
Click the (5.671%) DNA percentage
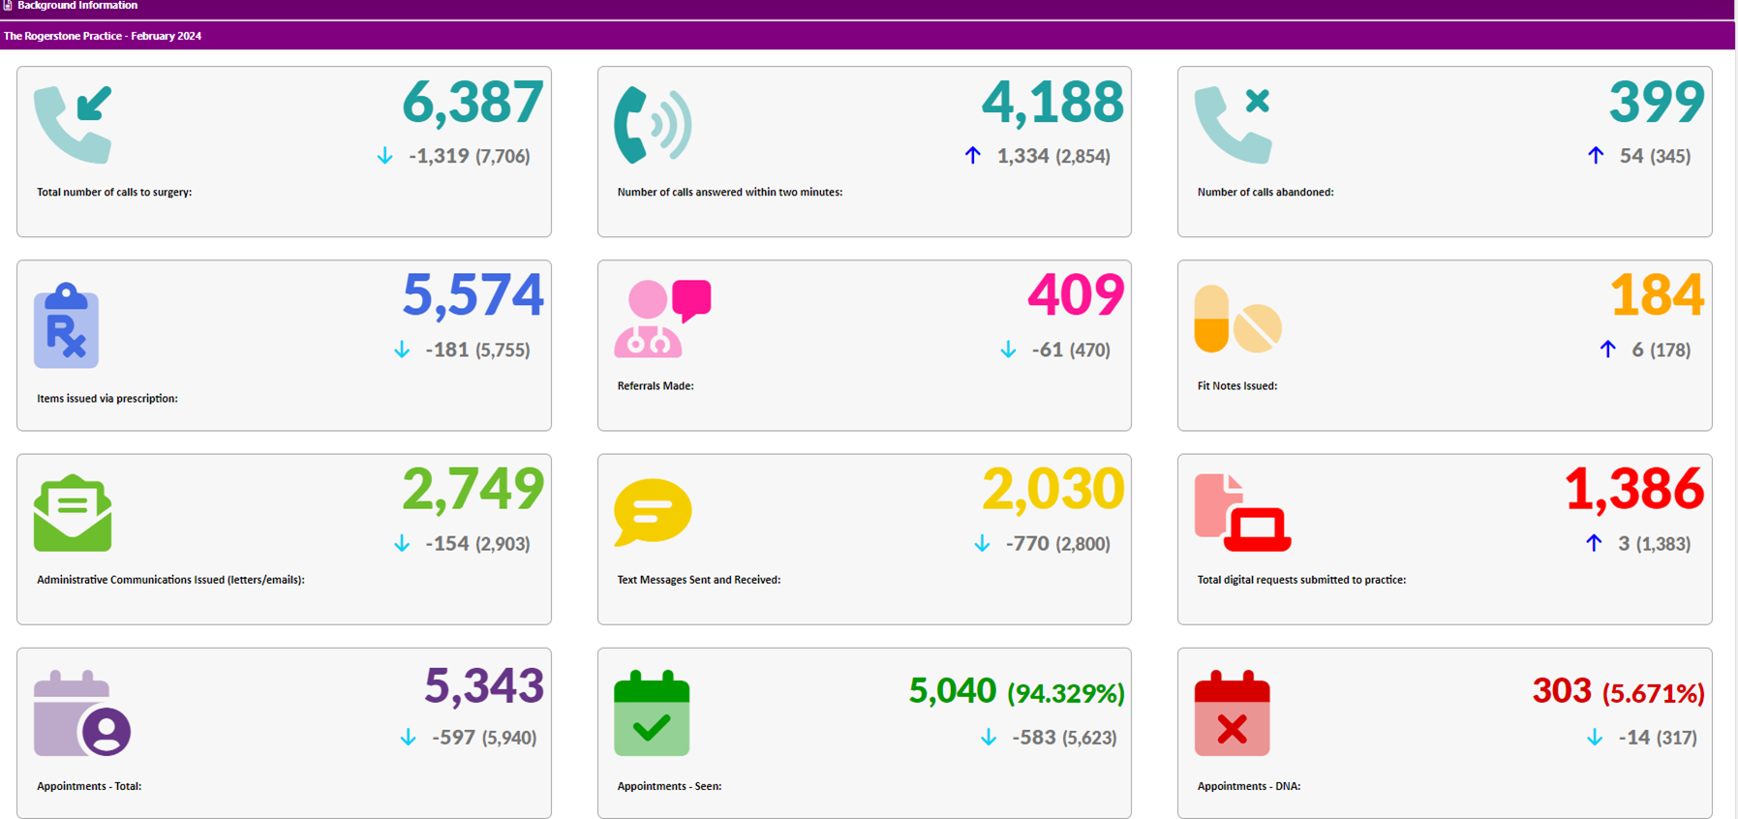(1654, 693)
